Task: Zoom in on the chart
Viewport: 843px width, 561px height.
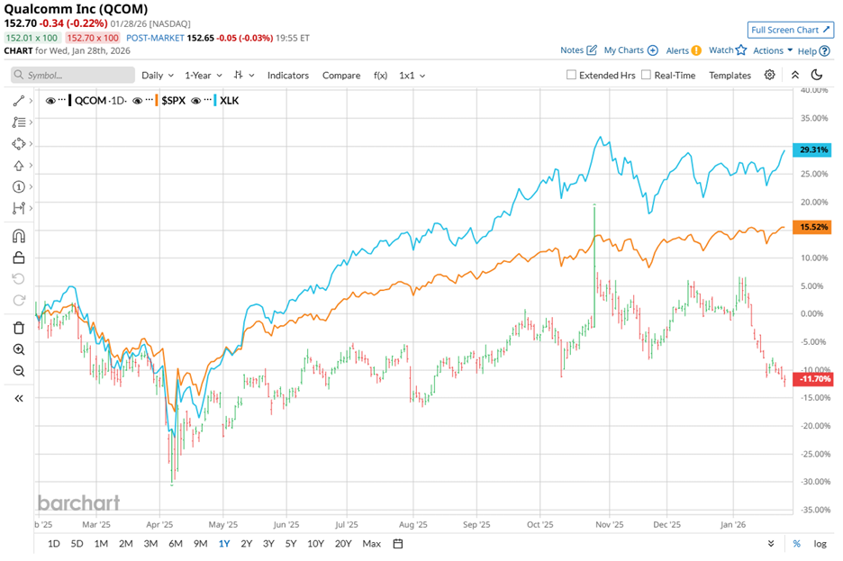Action: pyautogui.click(x=18, y=349)
